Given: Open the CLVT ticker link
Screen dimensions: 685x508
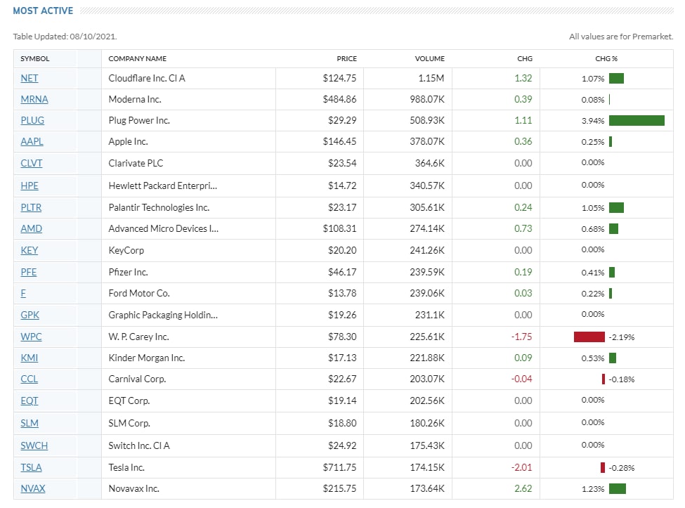Looking at the screenshot, I should click(x=32, y=164).
